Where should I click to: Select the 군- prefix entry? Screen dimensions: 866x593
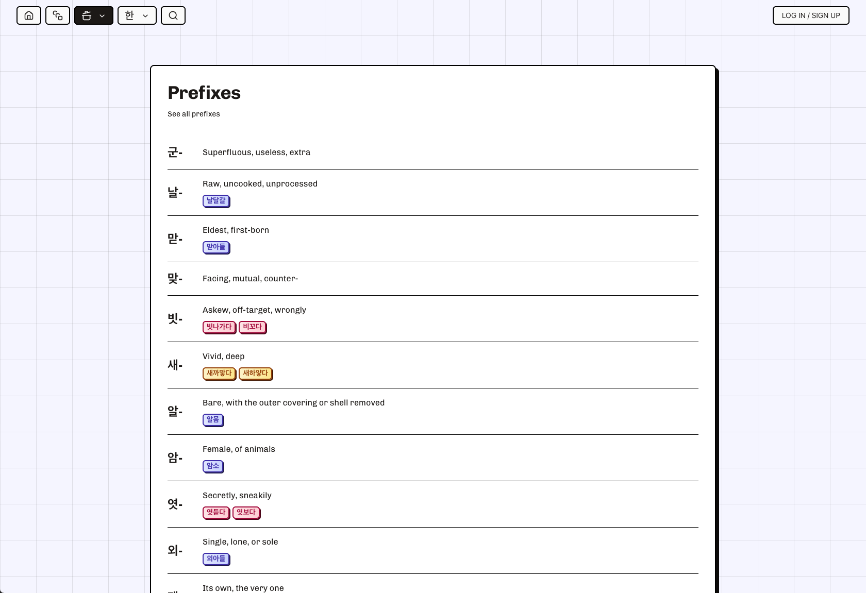(433, 153)
